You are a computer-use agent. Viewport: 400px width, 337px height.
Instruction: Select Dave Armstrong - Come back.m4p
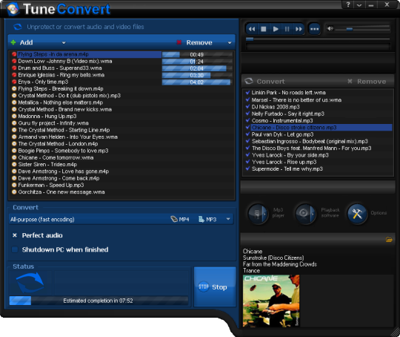[59, 178]
